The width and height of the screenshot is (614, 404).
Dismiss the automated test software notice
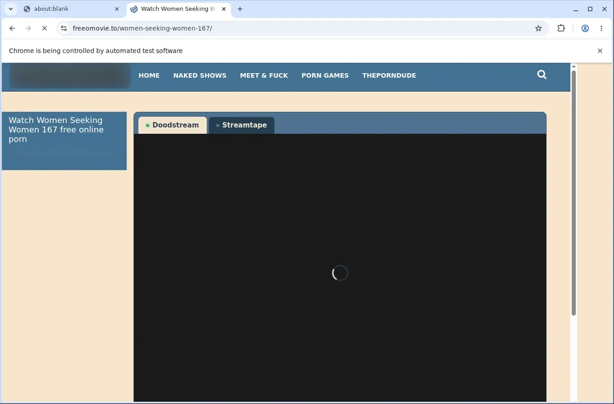[600, 51]
